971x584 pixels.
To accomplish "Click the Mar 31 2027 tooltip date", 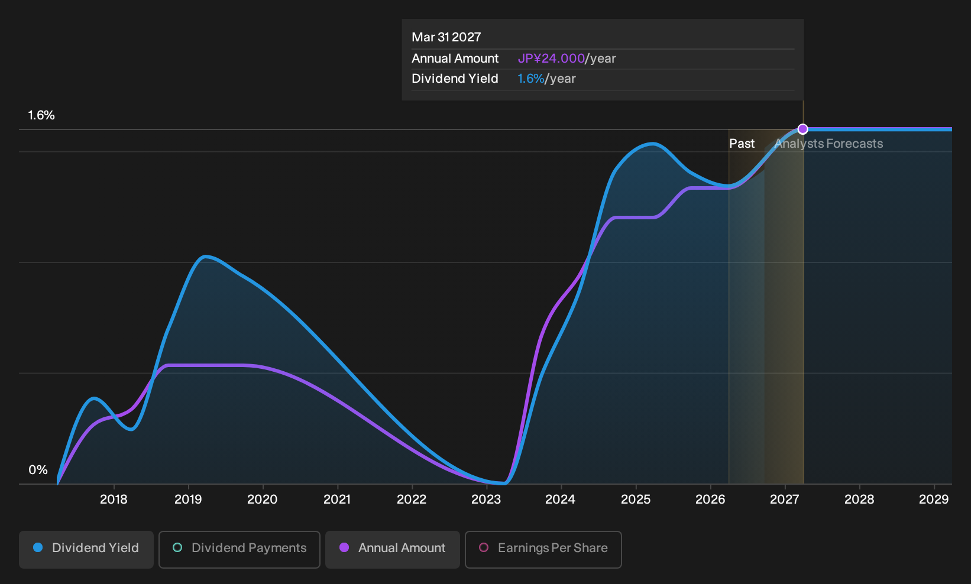I will pyautogui.click(x=446, y=37).
